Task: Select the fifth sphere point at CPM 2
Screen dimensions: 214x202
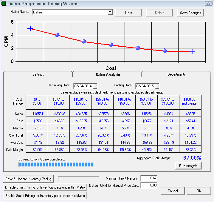Action: click(138, 48)
